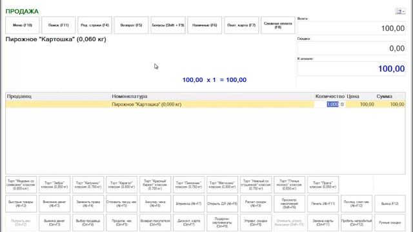Click the Количество field value 1,000
Viewport: 413px width, 232px height.
coord(332,104)
